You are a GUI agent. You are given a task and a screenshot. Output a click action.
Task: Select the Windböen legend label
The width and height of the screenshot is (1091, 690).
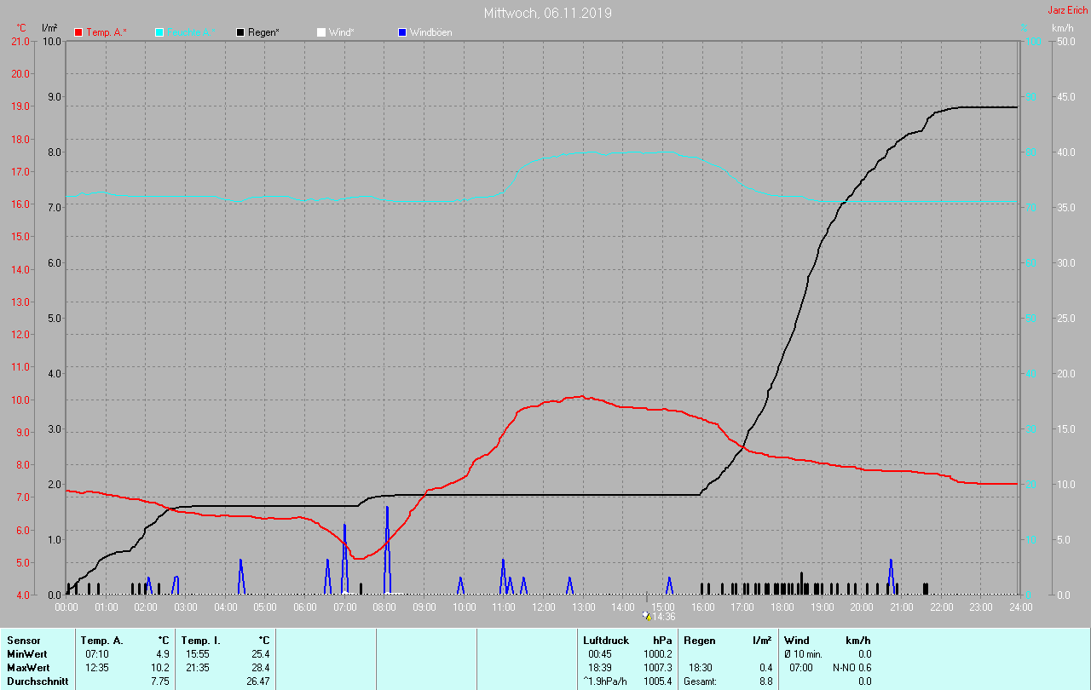pyautogui.click(x=430, y=32)
